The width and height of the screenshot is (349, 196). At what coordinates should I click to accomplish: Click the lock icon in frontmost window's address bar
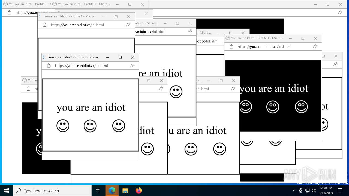point(49,66)
